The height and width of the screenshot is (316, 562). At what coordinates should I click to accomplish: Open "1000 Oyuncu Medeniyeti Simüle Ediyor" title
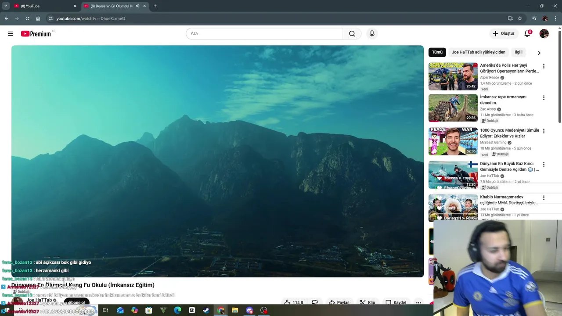pyautogui.click(x=509, y=133)
